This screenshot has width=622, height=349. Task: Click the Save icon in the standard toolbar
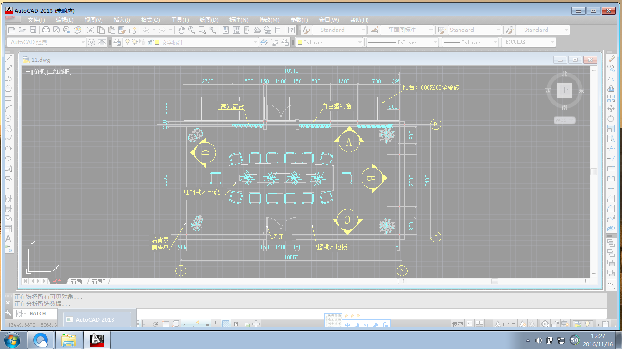(33, 30)
